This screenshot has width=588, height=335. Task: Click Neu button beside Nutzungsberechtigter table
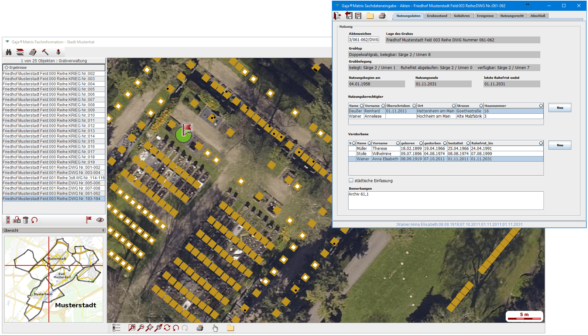coord(560,108)
